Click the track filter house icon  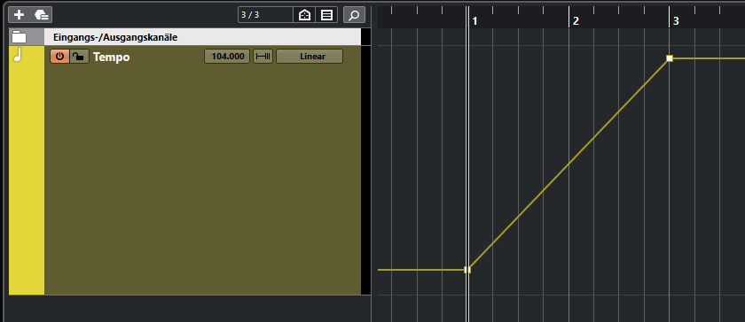coord(304,15)
